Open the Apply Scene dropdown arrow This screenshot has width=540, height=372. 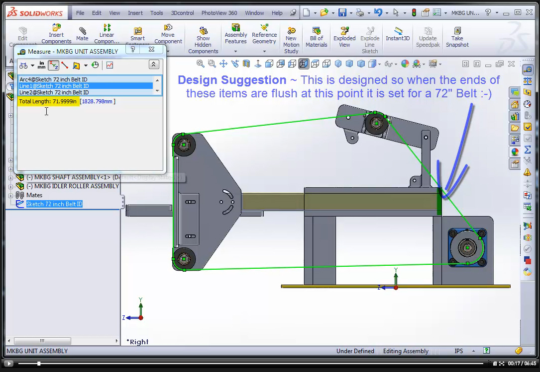click(x=424, y=64)
